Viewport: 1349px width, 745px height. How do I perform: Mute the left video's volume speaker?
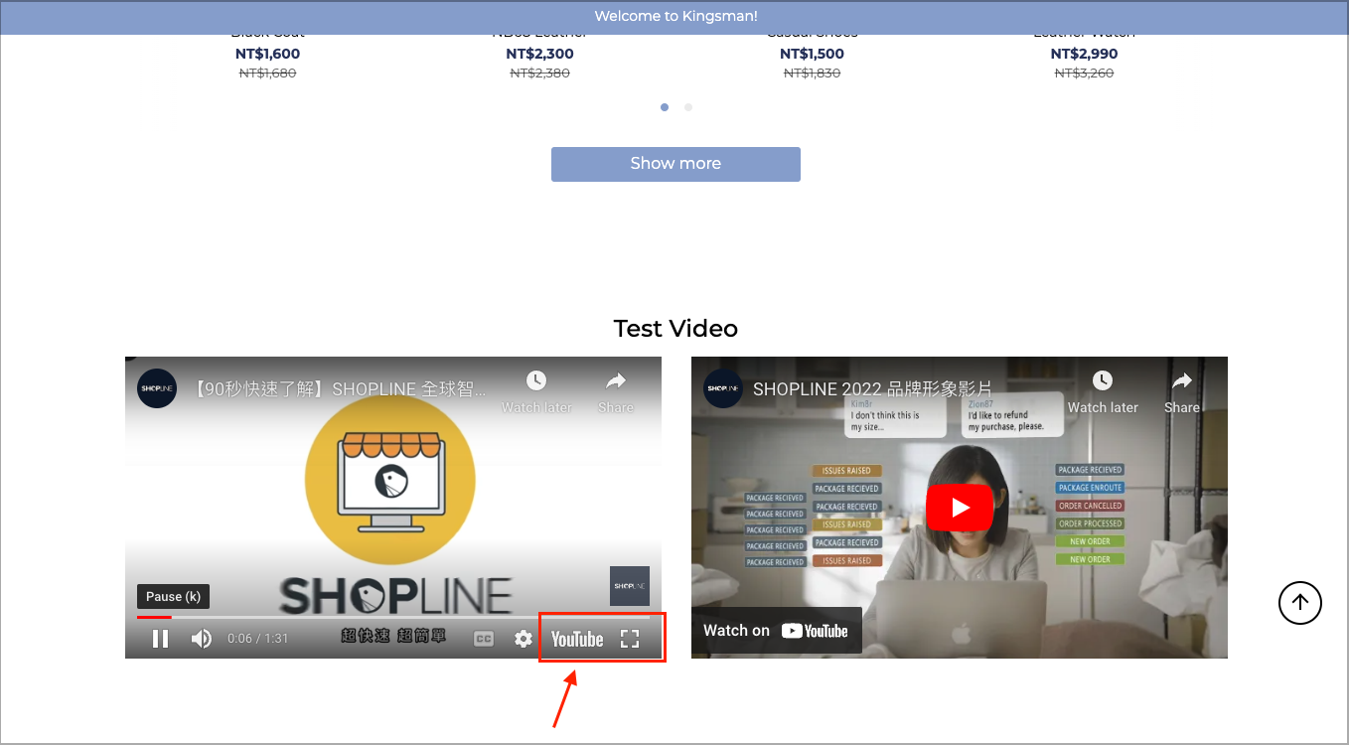[x=201, y=639]
